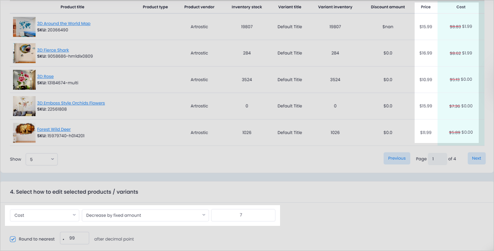Open the 3D Rose product link
Image resolution: width=494 pixels, height=251 pixels.
pyautogui.click(x=45, y=76)
